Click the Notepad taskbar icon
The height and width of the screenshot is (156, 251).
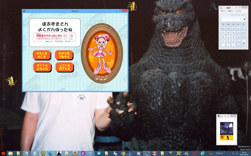(26, 154)
